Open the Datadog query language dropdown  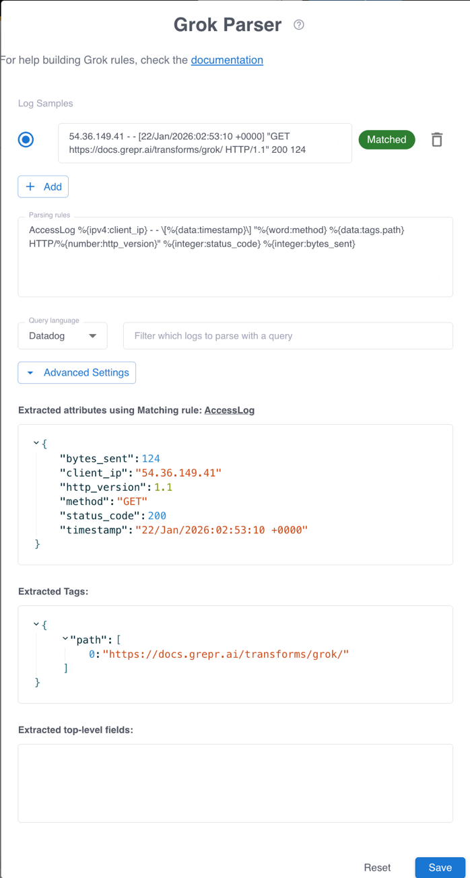point(63,335)
